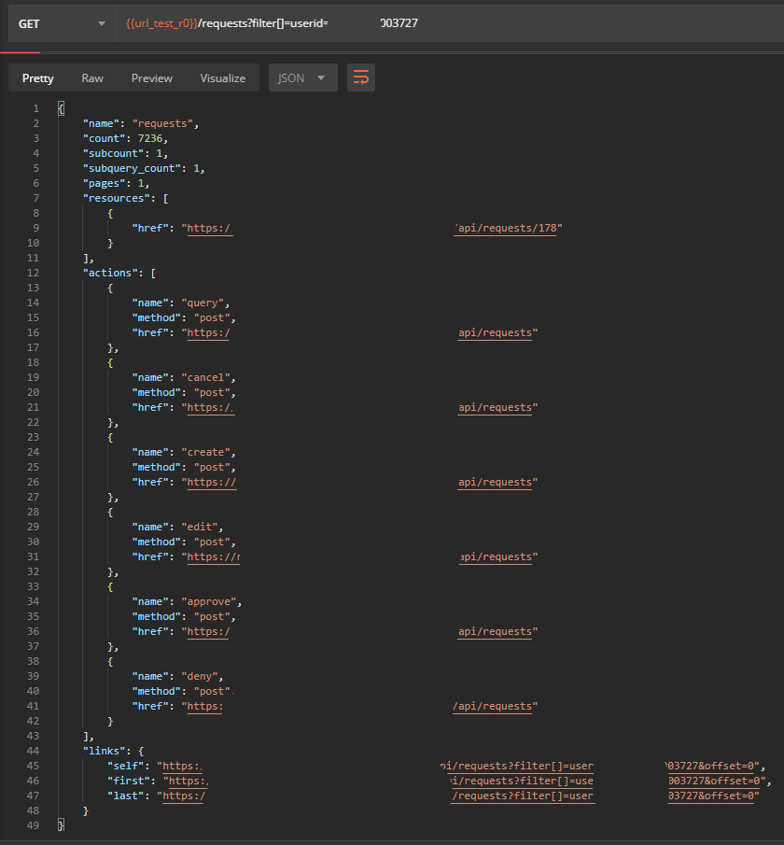Click the "cancel" name value
784x845 pixels.
click(205, 377)
